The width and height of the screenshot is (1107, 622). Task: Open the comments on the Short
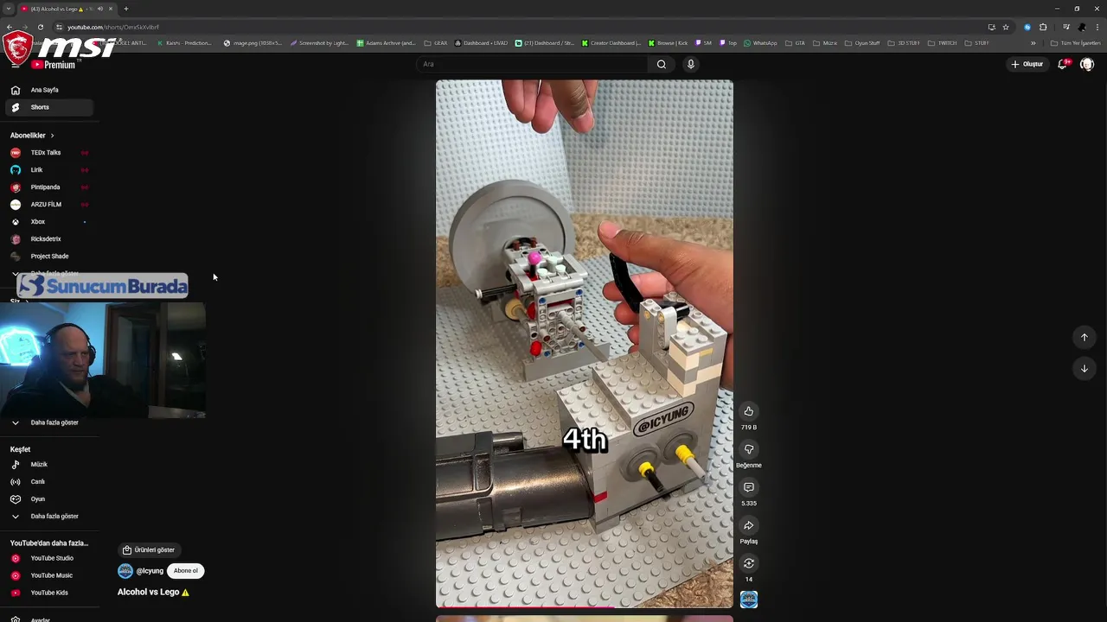(749, 487)
